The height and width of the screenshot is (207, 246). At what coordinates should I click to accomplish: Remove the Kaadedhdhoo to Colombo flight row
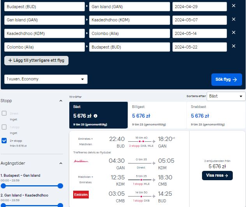pyautogui.click(x=234, y=32)
